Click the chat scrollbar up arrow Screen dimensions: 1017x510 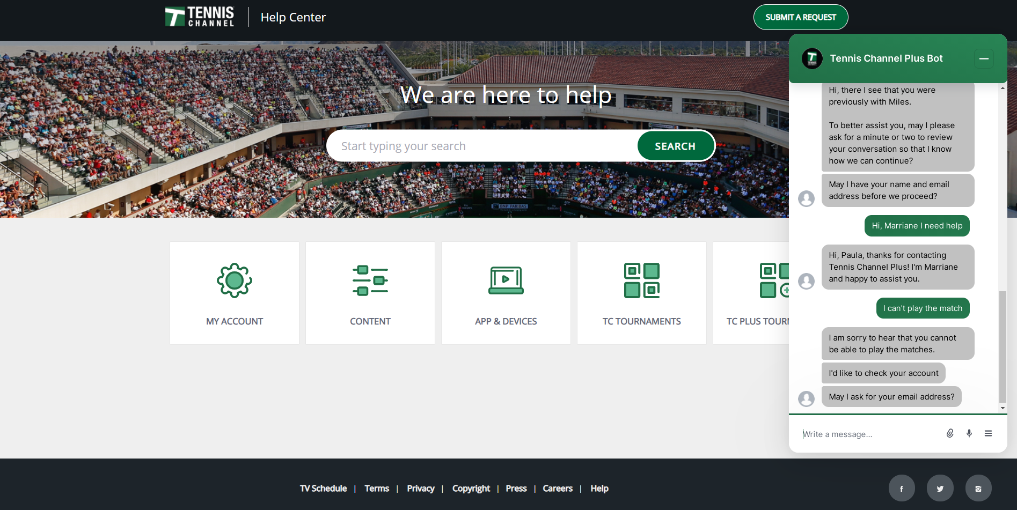point(1003,87)
